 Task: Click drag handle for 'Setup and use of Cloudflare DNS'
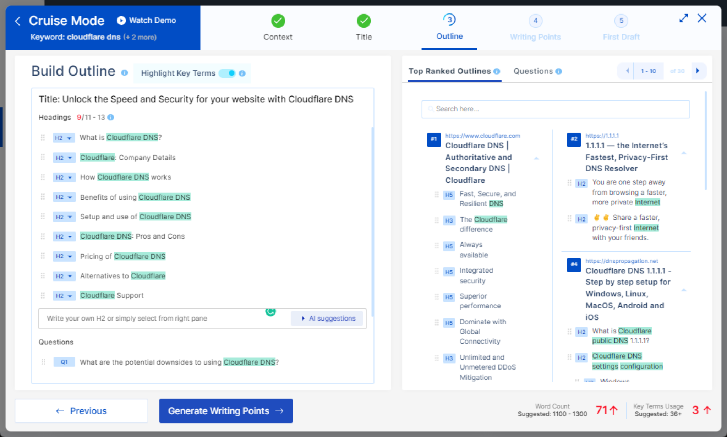click(43, 216)
